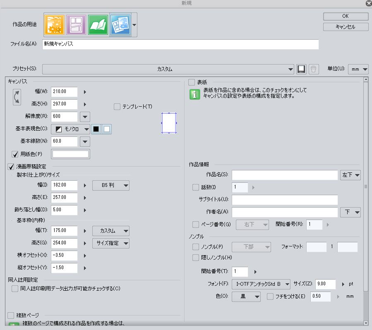372x330 pixels.
Task: Select the animation work-purpose icon
Action: tap(120, 25)
